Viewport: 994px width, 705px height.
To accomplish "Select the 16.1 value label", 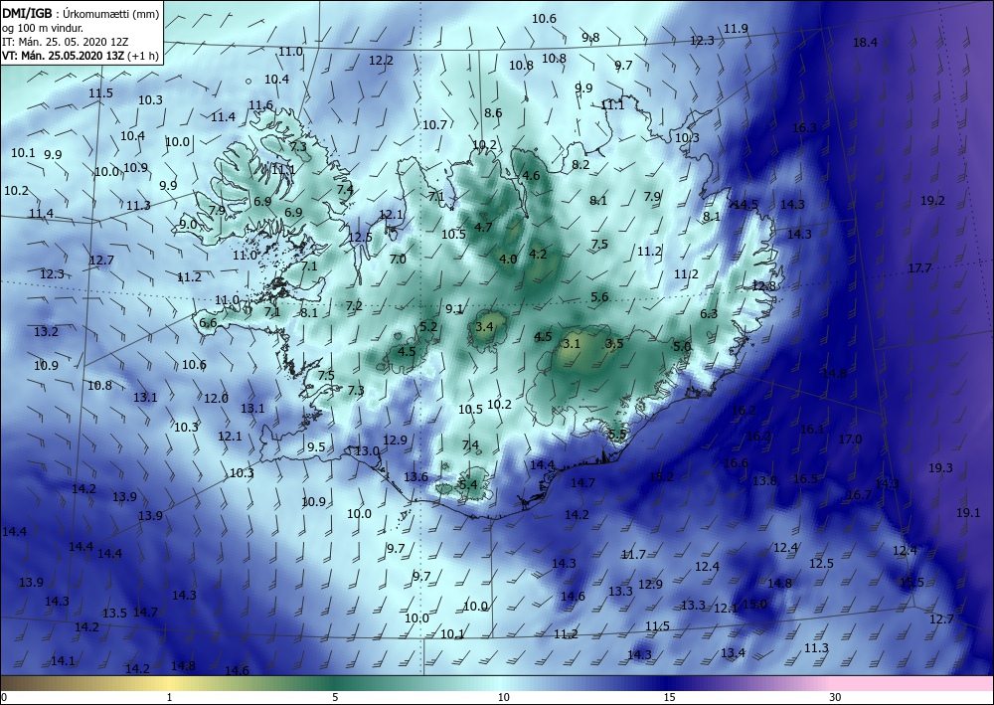I will coord(812,430).
